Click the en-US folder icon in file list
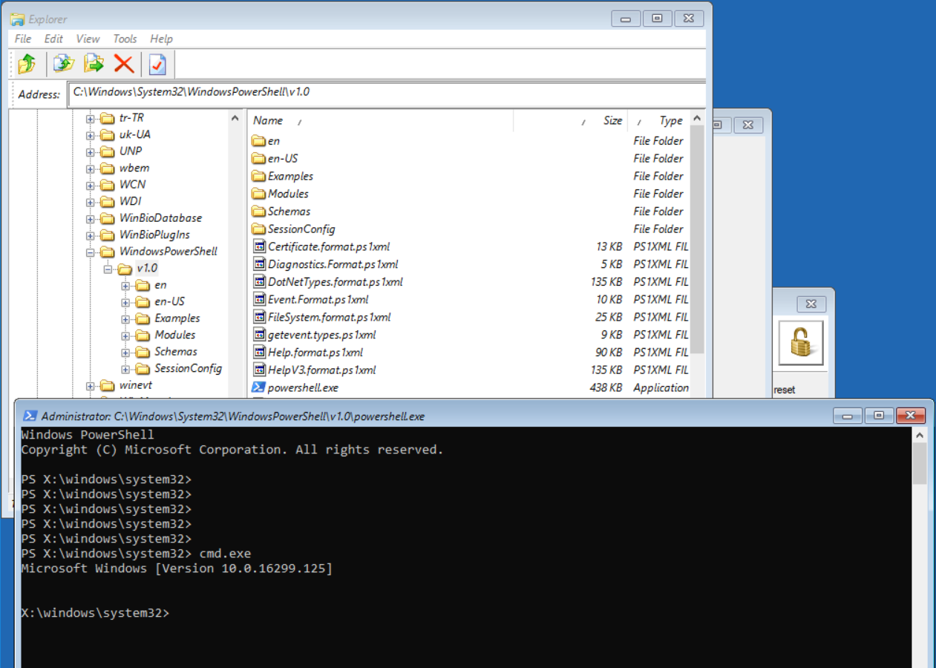936x668 pixels. pyautogui.click(x=258, y=158)
